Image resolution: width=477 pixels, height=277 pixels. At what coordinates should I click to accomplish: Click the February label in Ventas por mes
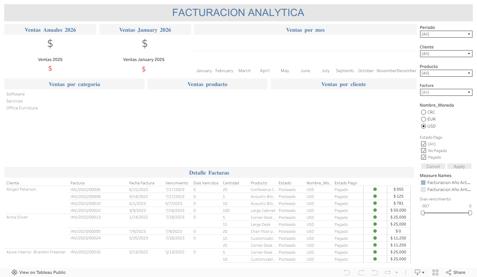[x=224, y=71]
